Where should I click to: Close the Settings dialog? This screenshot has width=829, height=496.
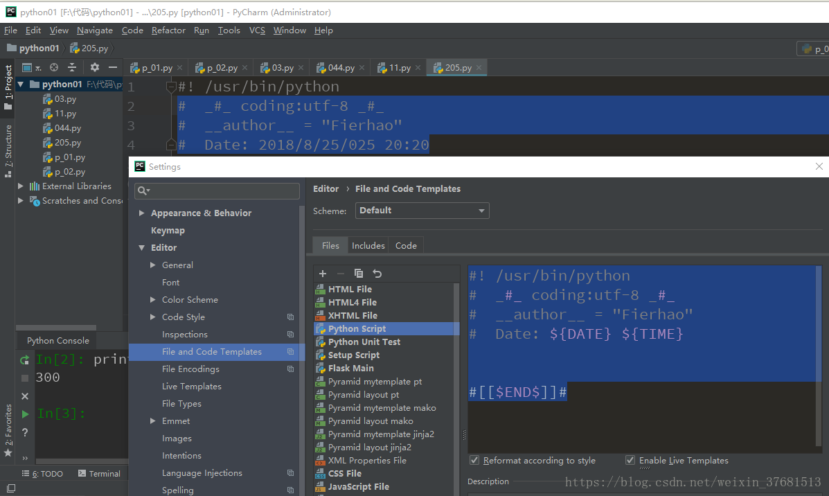819,166
